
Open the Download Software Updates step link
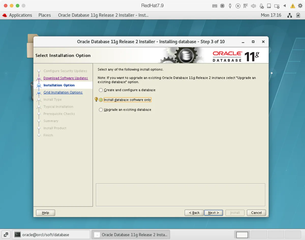pyautogui.click(x=66, y=78)
